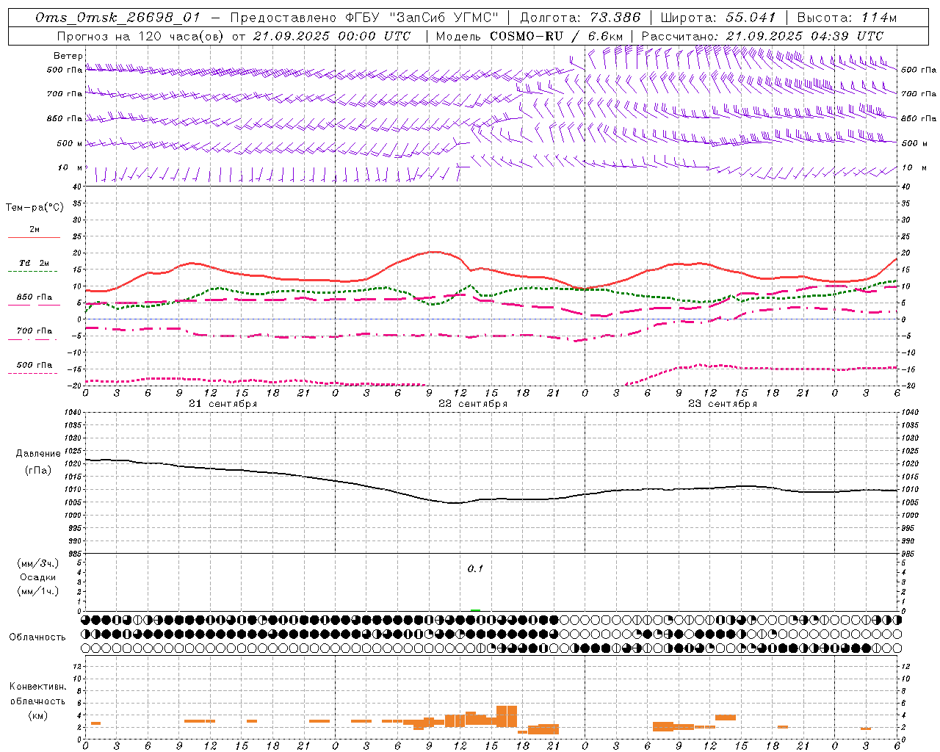940x752 pixels.
Task: Click the "850 гПа" temperature legend label
Action: (x=34, y=297)
